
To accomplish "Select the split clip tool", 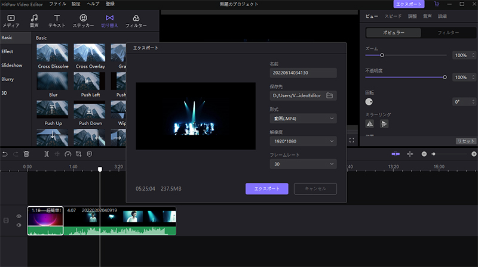I will click(x=47, y=154).
